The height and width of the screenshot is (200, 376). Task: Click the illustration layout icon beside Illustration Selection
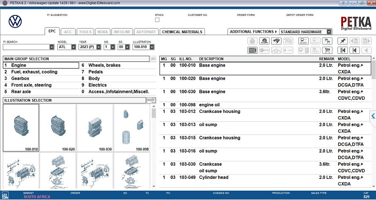tap(150, 100)
